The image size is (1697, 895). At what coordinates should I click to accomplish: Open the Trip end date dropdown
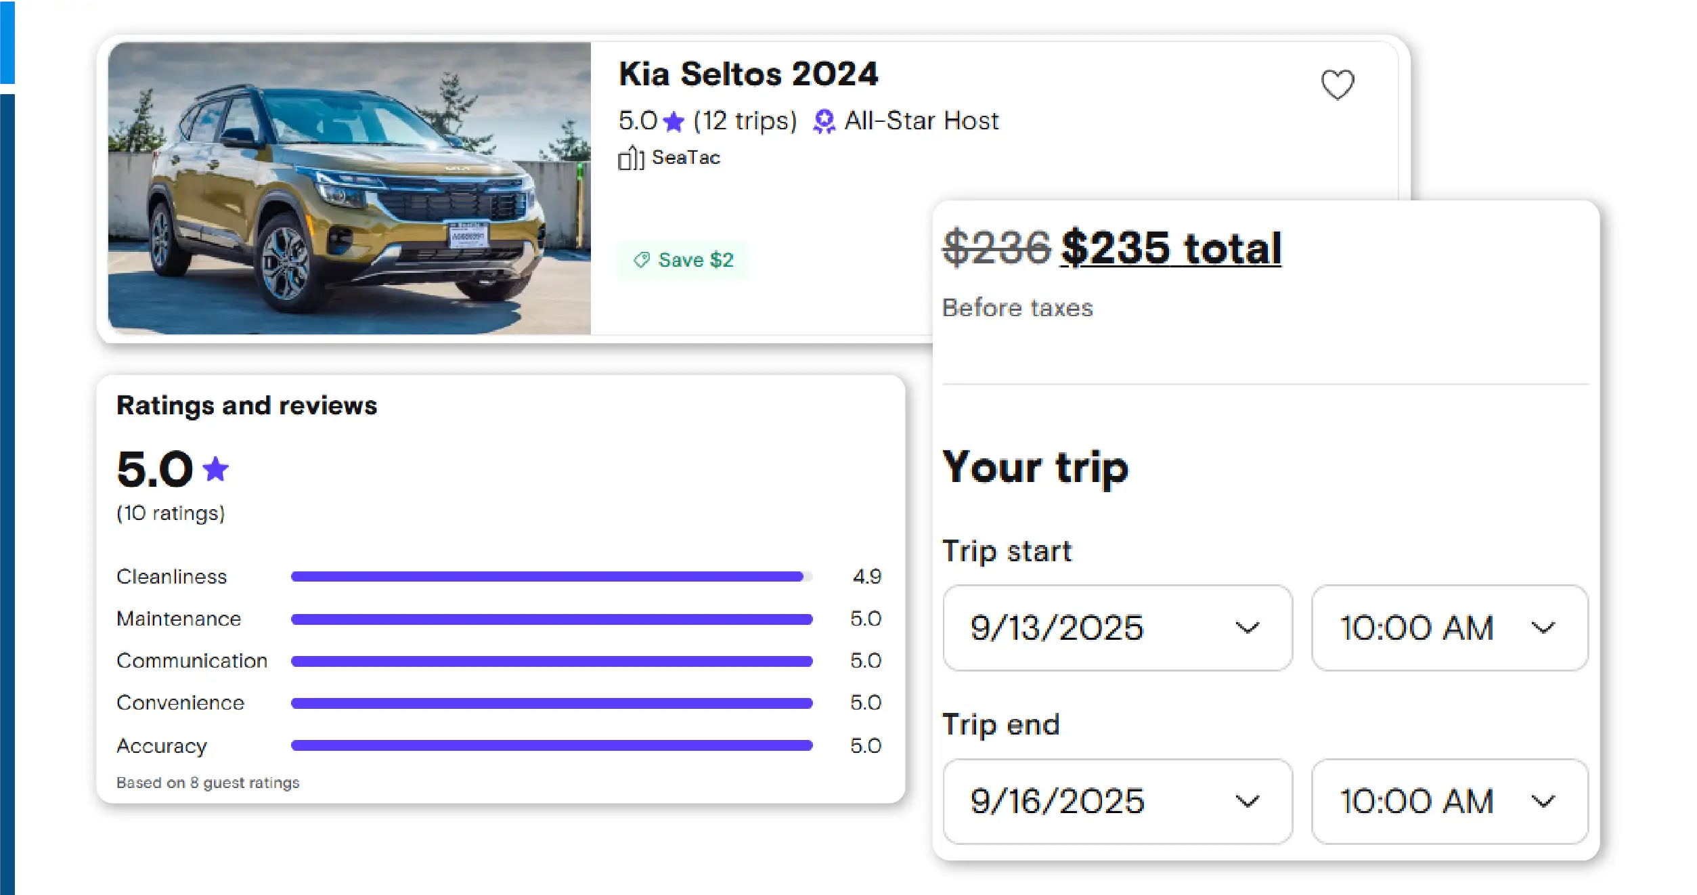(x=1117, y=802)
